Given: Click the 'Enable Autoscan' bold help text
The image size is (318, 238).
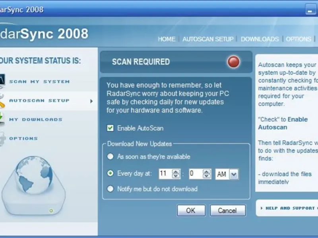Looking at the screenshot, I should click(283, 123).
